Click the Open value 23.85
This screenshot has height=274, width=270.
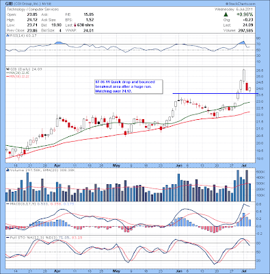[x=32, y=14]
